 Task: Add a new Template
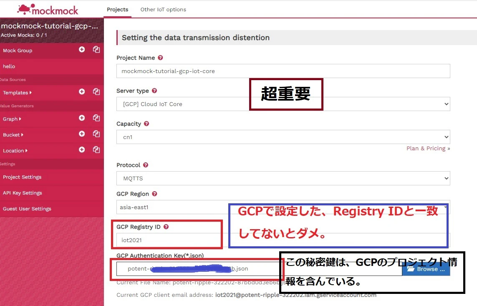(82, 91)
